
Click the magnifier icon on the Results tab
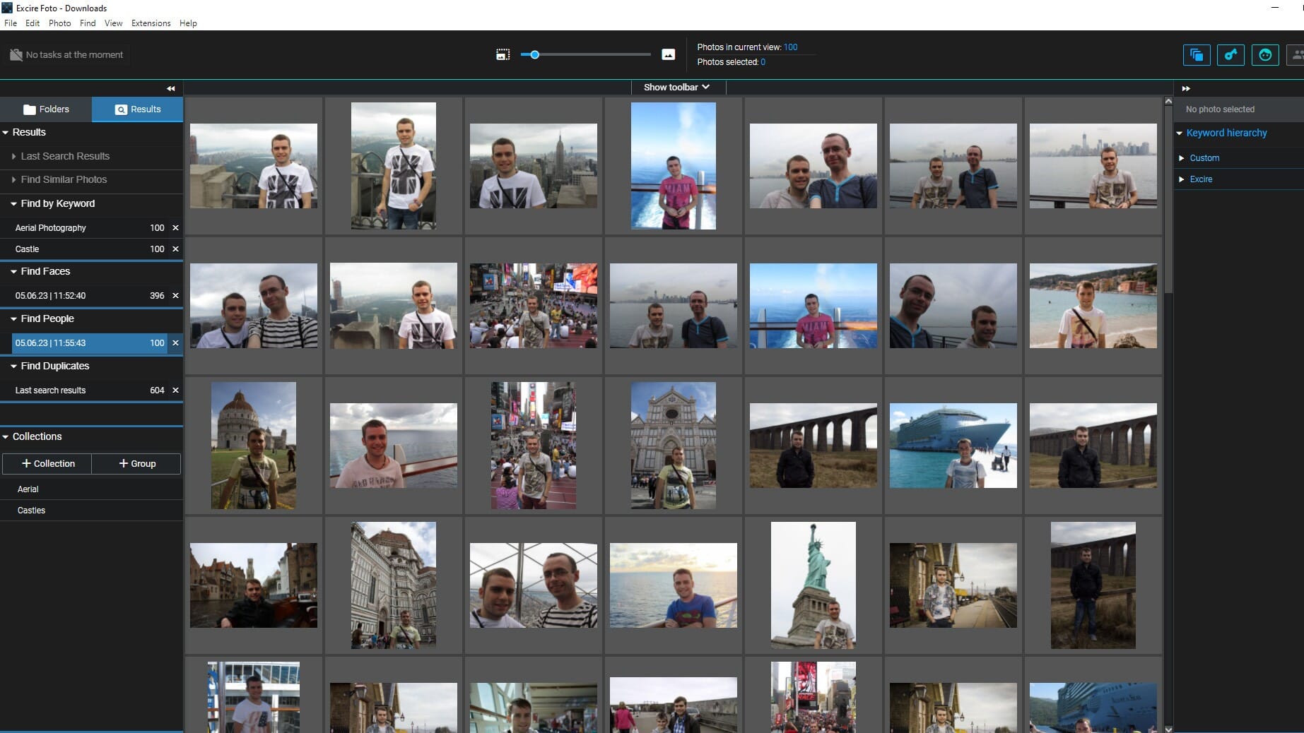tap(120, 109)
